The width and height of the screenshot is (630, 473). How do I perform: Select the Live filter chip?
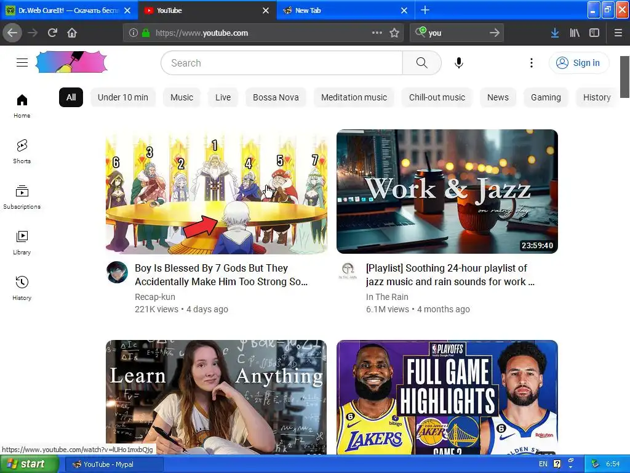(x=223, y=97)
